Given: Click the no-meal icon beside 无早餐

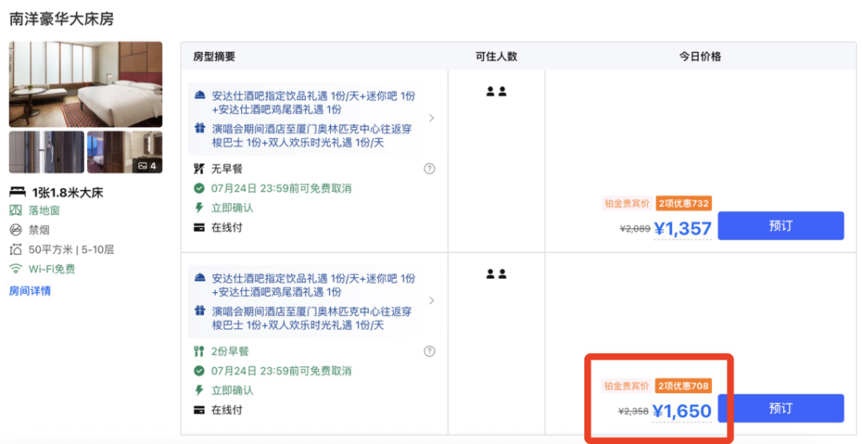Looking at the screenshot, I should click(x=199, y=168).
